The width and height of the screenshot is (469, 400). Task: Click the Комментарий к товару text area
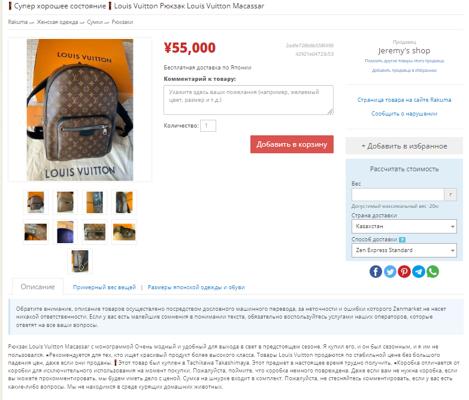click(249, 100)
